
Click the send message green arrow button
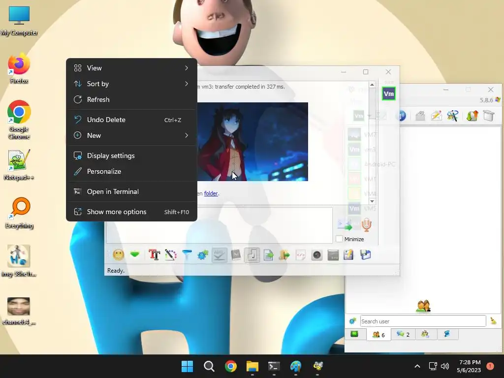tap(345, 224)
